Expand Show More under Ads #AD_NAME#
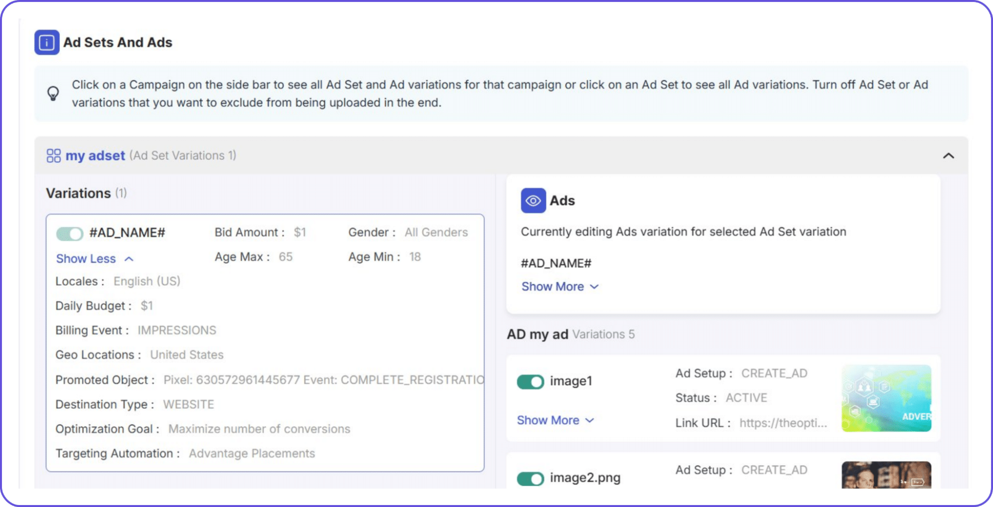 pyautogui.click(x=560, y=287)
